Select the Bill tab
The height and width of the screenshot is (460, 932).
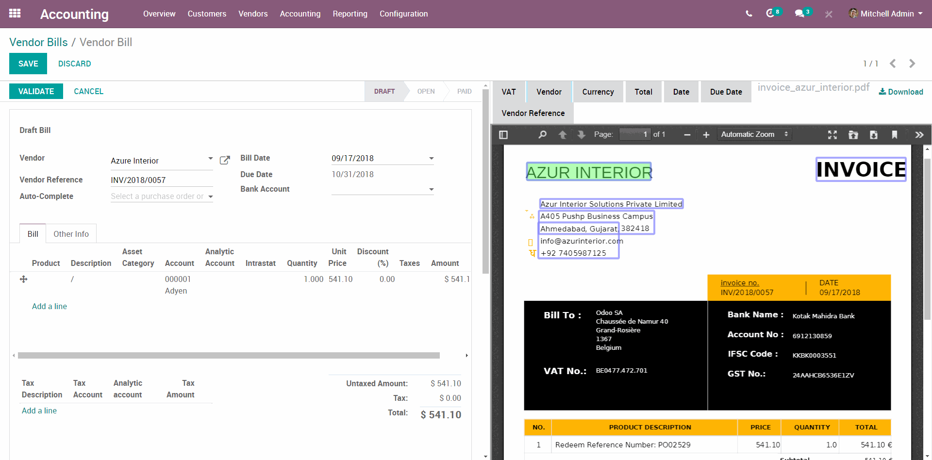click(x=33, y=234)
